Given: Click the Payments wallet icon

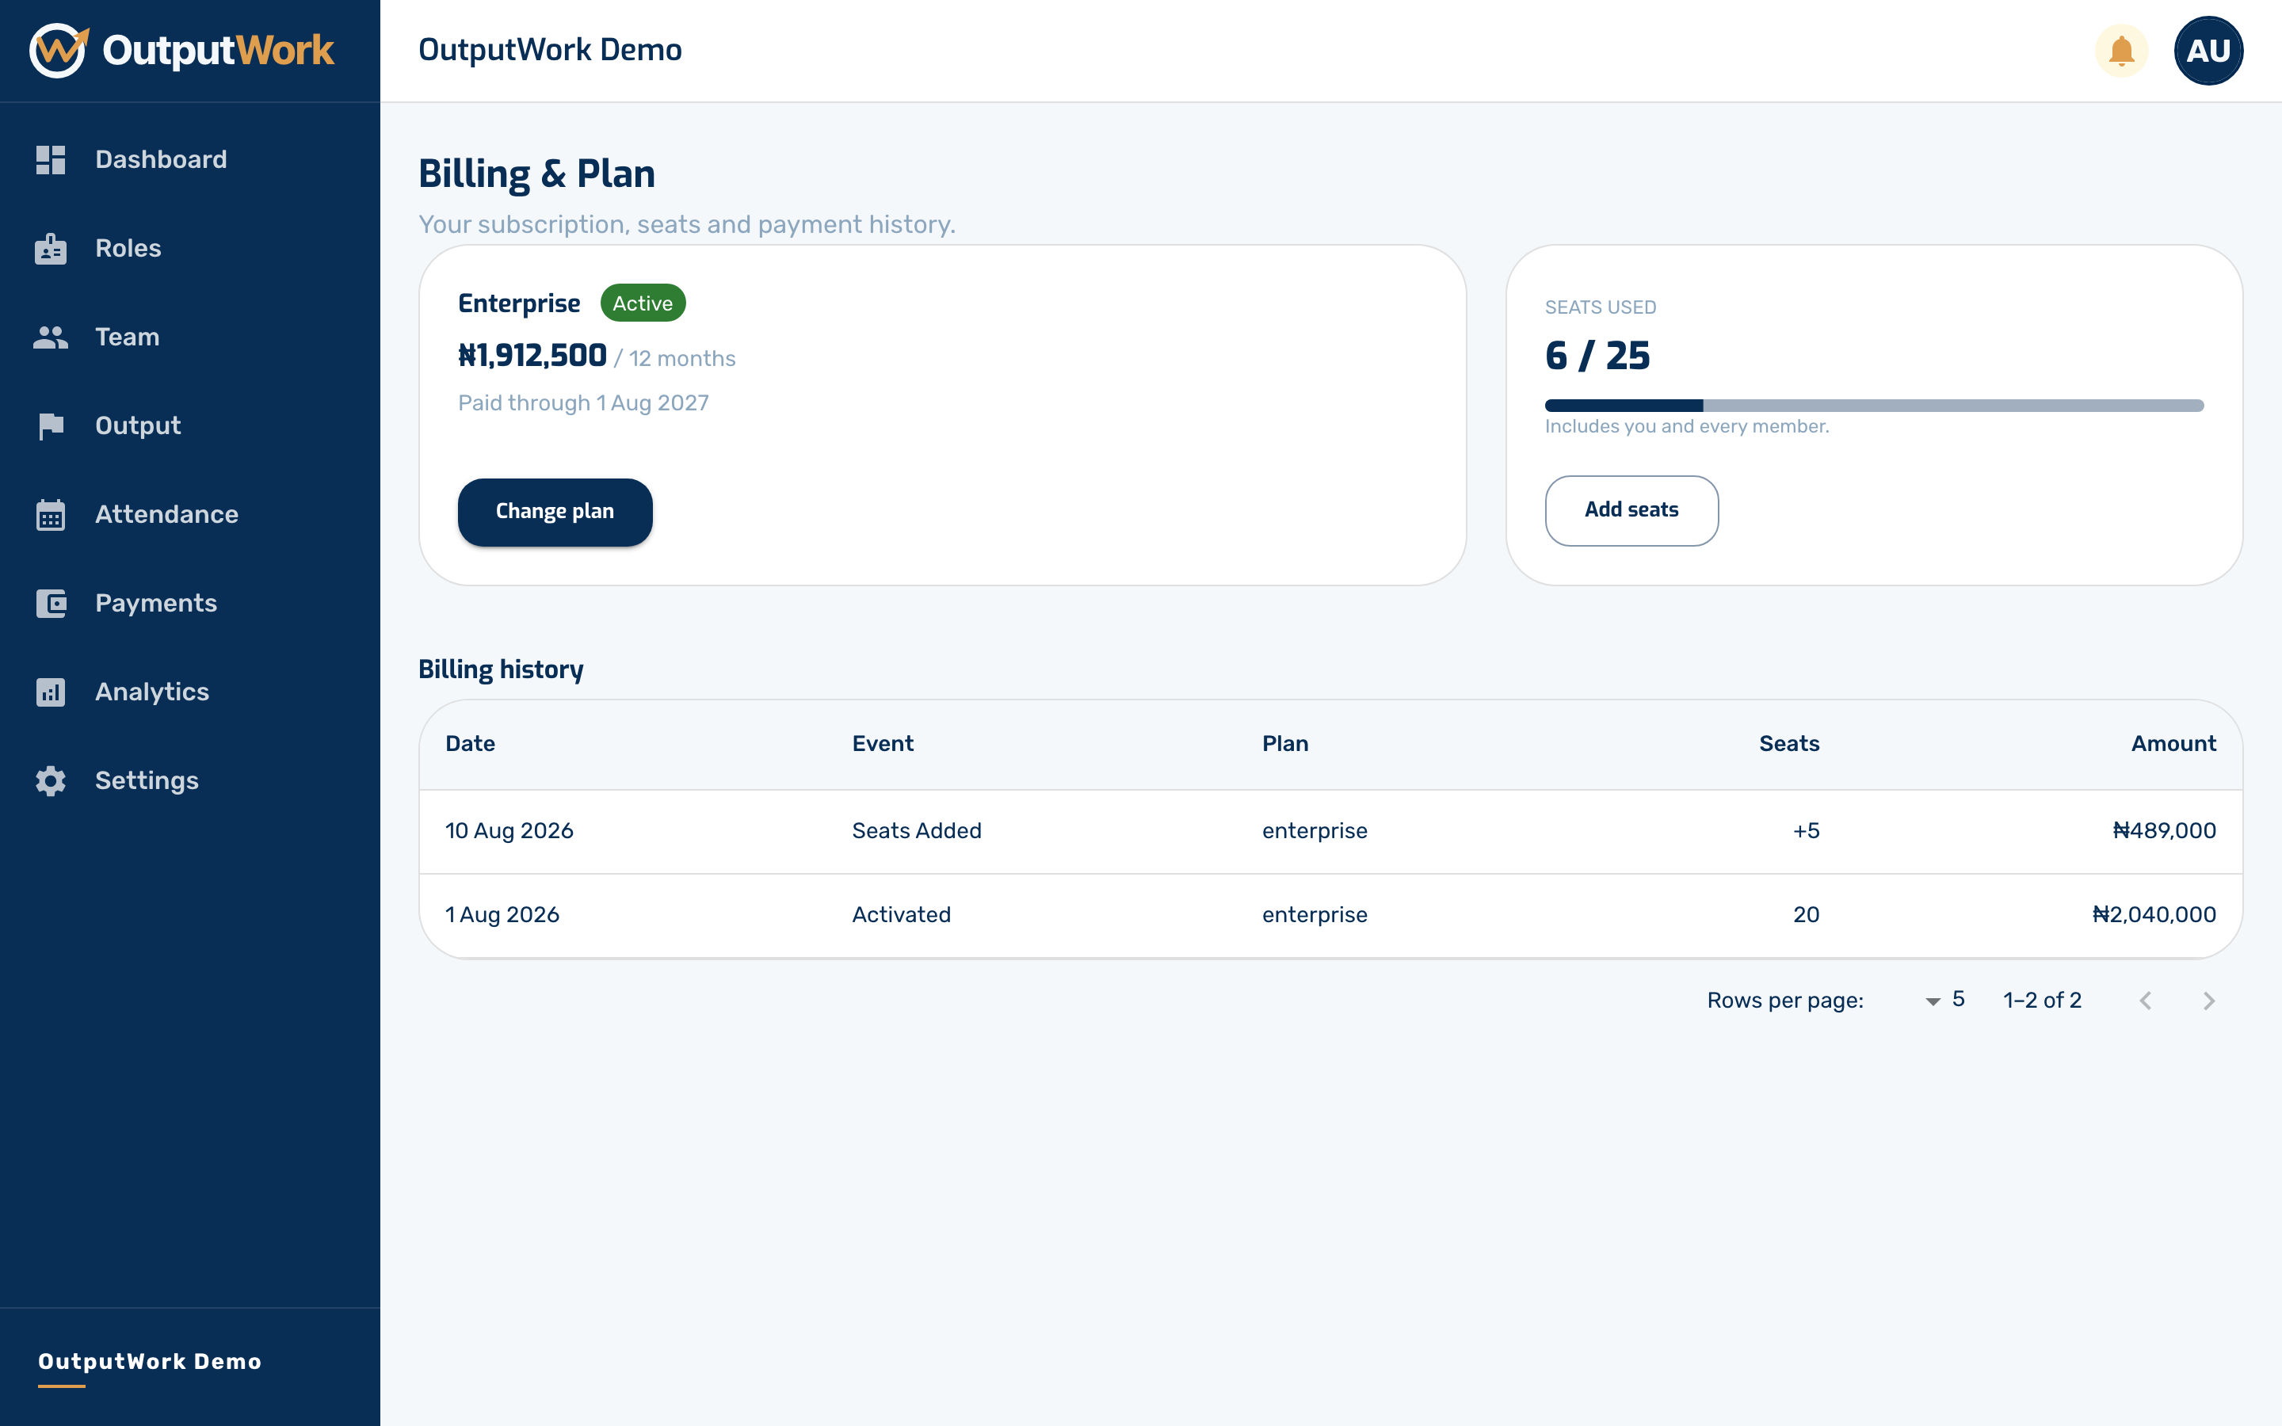Looking at the screenshot, I should (51, 604).
